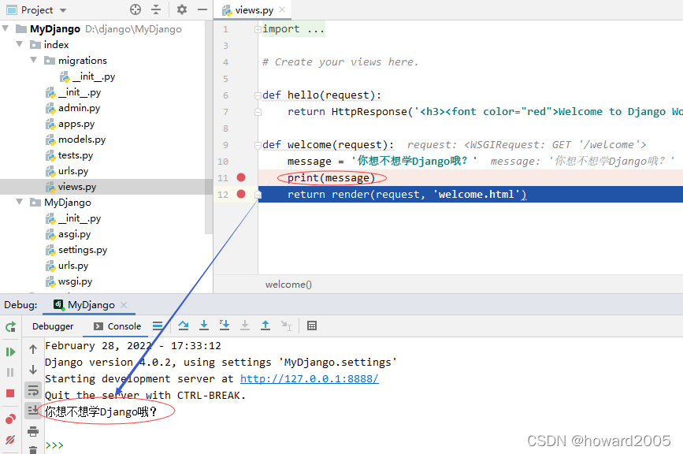
Task: Toggle Mute Breakpoints
Action: 10,440
